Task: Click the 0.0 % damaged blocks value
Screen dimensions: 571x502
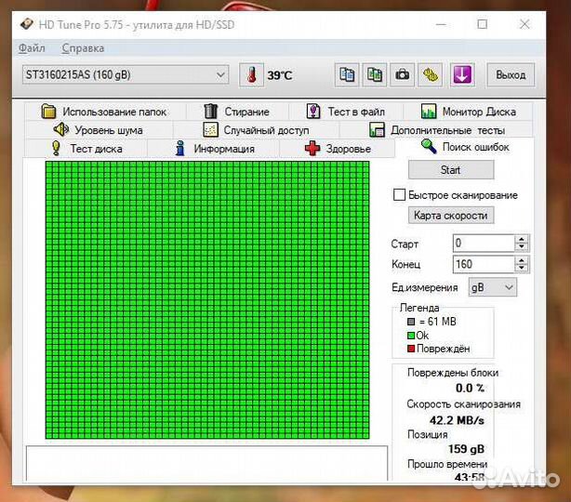Action: (x=470, y=388)
